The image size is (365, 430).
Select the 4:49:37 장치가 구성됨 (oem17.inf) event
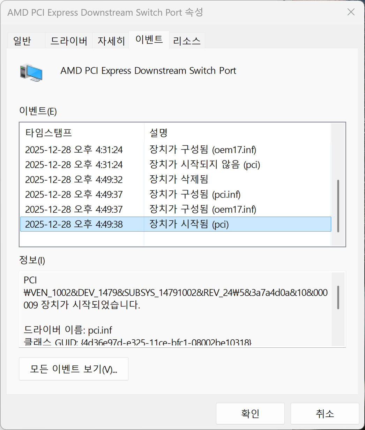176,209
